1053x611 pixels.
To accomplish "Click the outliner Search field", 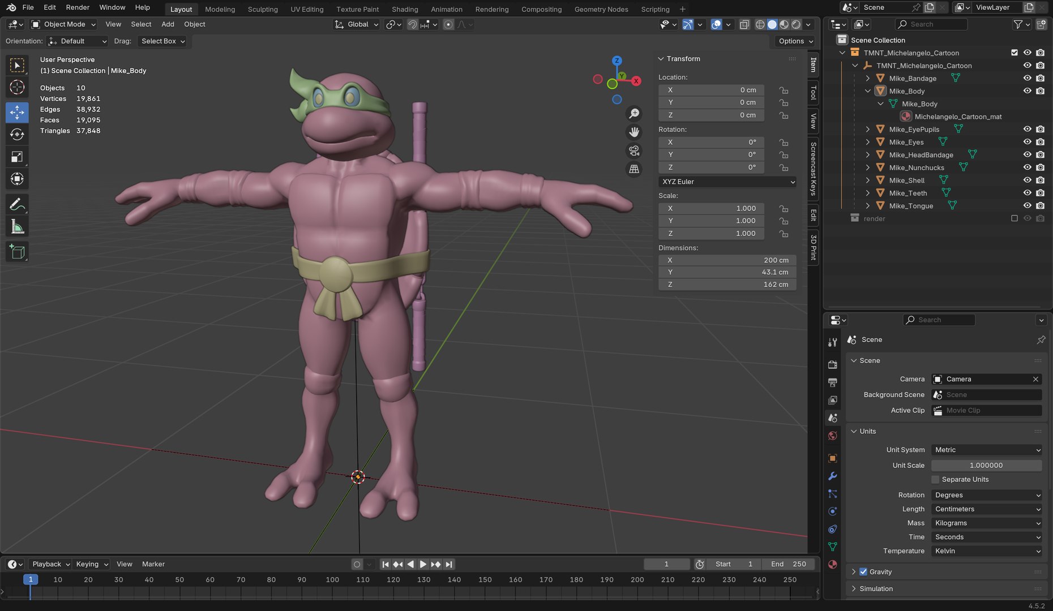I will [931, 24].
